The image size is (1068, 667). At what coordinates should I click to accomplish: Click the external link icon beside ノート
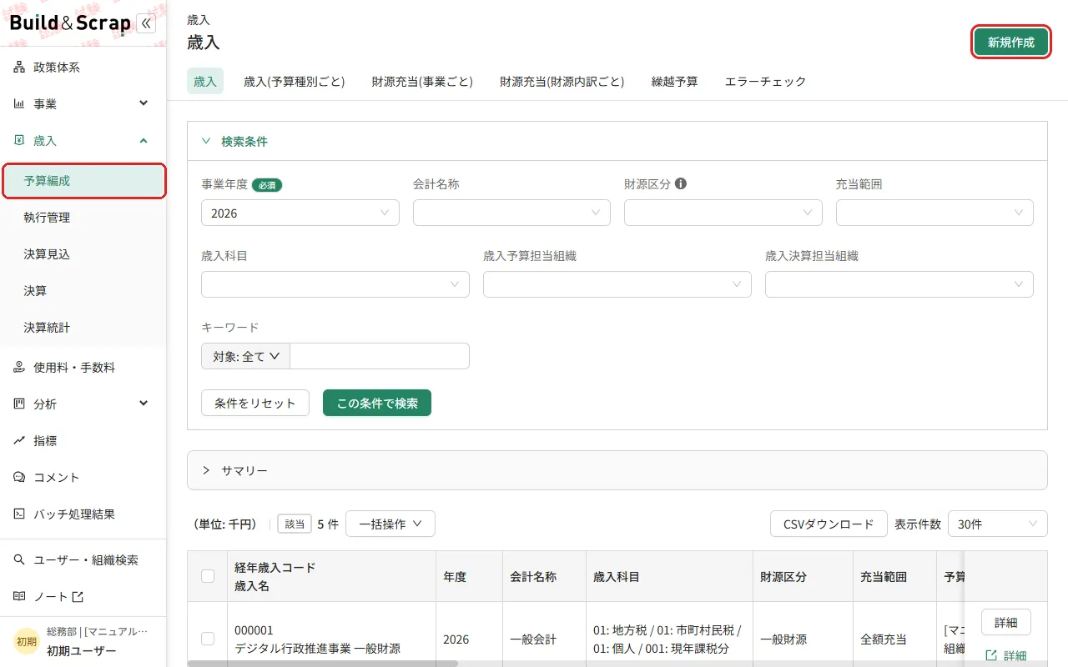tap(78, 596)
